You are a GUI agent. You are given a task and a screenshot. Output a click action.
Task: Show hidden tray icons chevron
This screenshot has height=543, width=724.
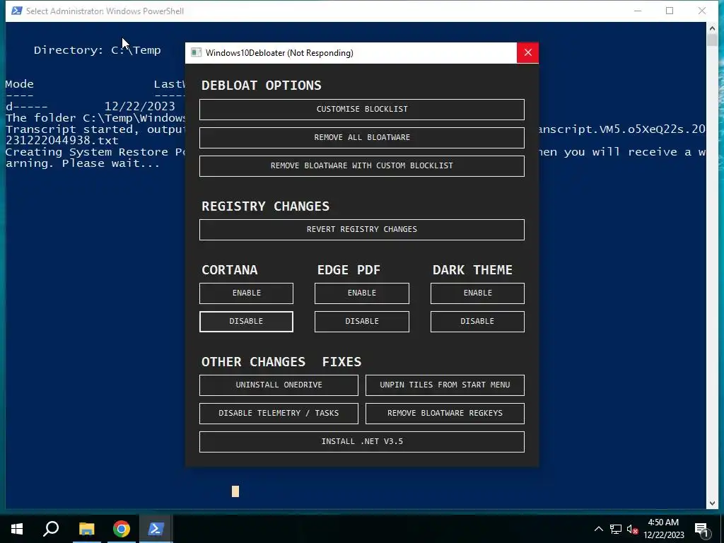click(598, 529)
